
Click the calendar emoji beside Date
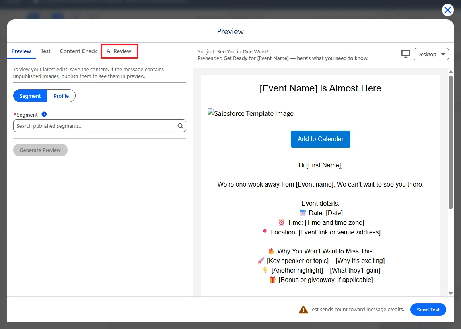pyautogui.click(x=302, y=213)
